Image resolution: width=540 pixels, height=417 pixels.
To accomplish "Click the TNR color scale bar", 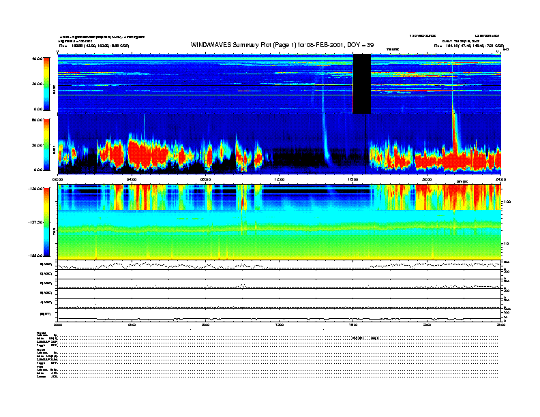I will click(46, 222).
